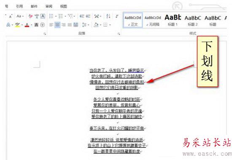Toggle Align Left paragraph alignment
The image size is (232, 160).
click(51, 25)
